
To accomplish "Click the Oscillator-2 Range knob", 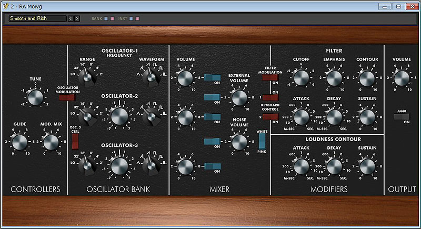I will tap(87, 116).
